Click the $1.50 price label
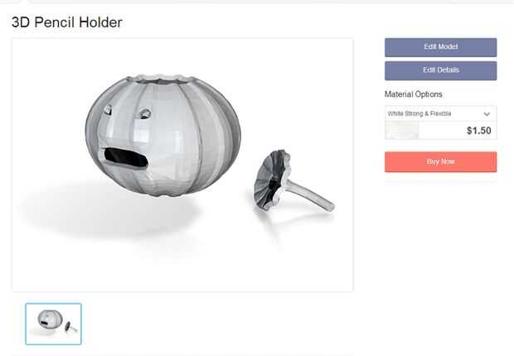Viewport: 514px width, 356px height. (479, 131)
